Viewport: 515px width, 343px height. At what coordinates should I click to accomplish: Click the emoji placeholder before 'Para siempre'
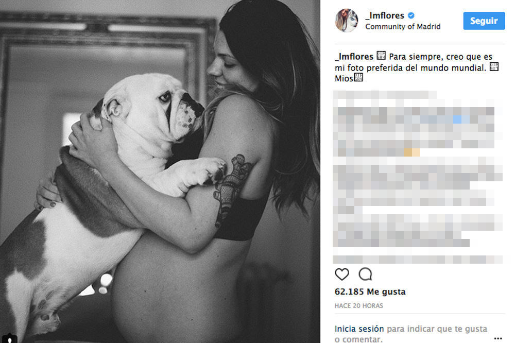[381, 55]
